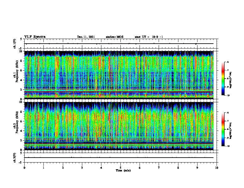Click the "VLF Spectra" title text
This screenshot has height=188, width=244.
[x=35, y=37]
